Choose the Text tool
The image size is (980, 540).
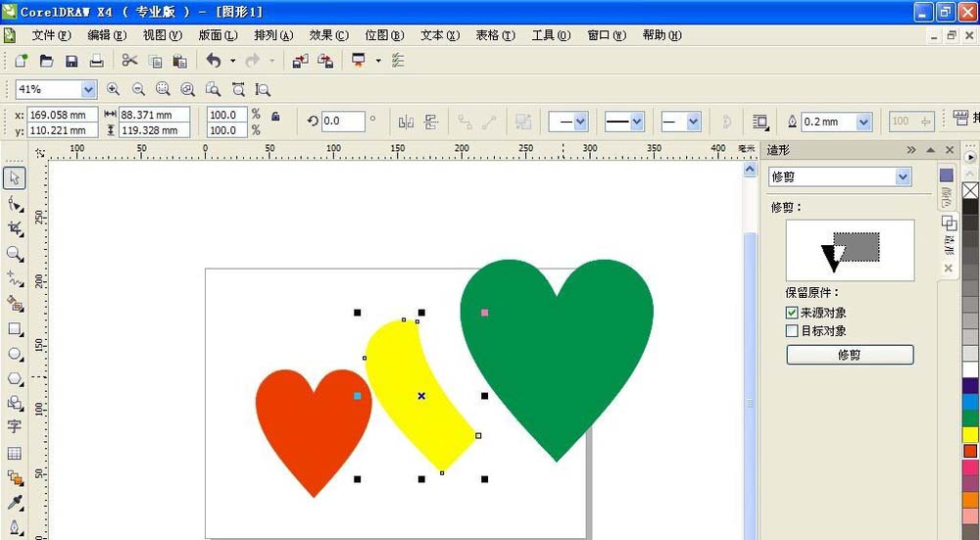(x=14, y=426)
